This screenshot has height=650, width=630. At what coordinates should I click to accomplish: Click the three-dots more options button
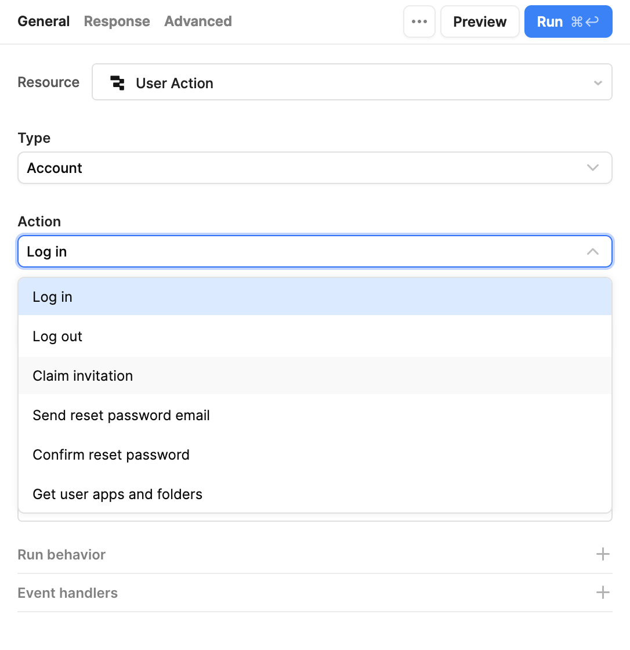pos(419,22)
